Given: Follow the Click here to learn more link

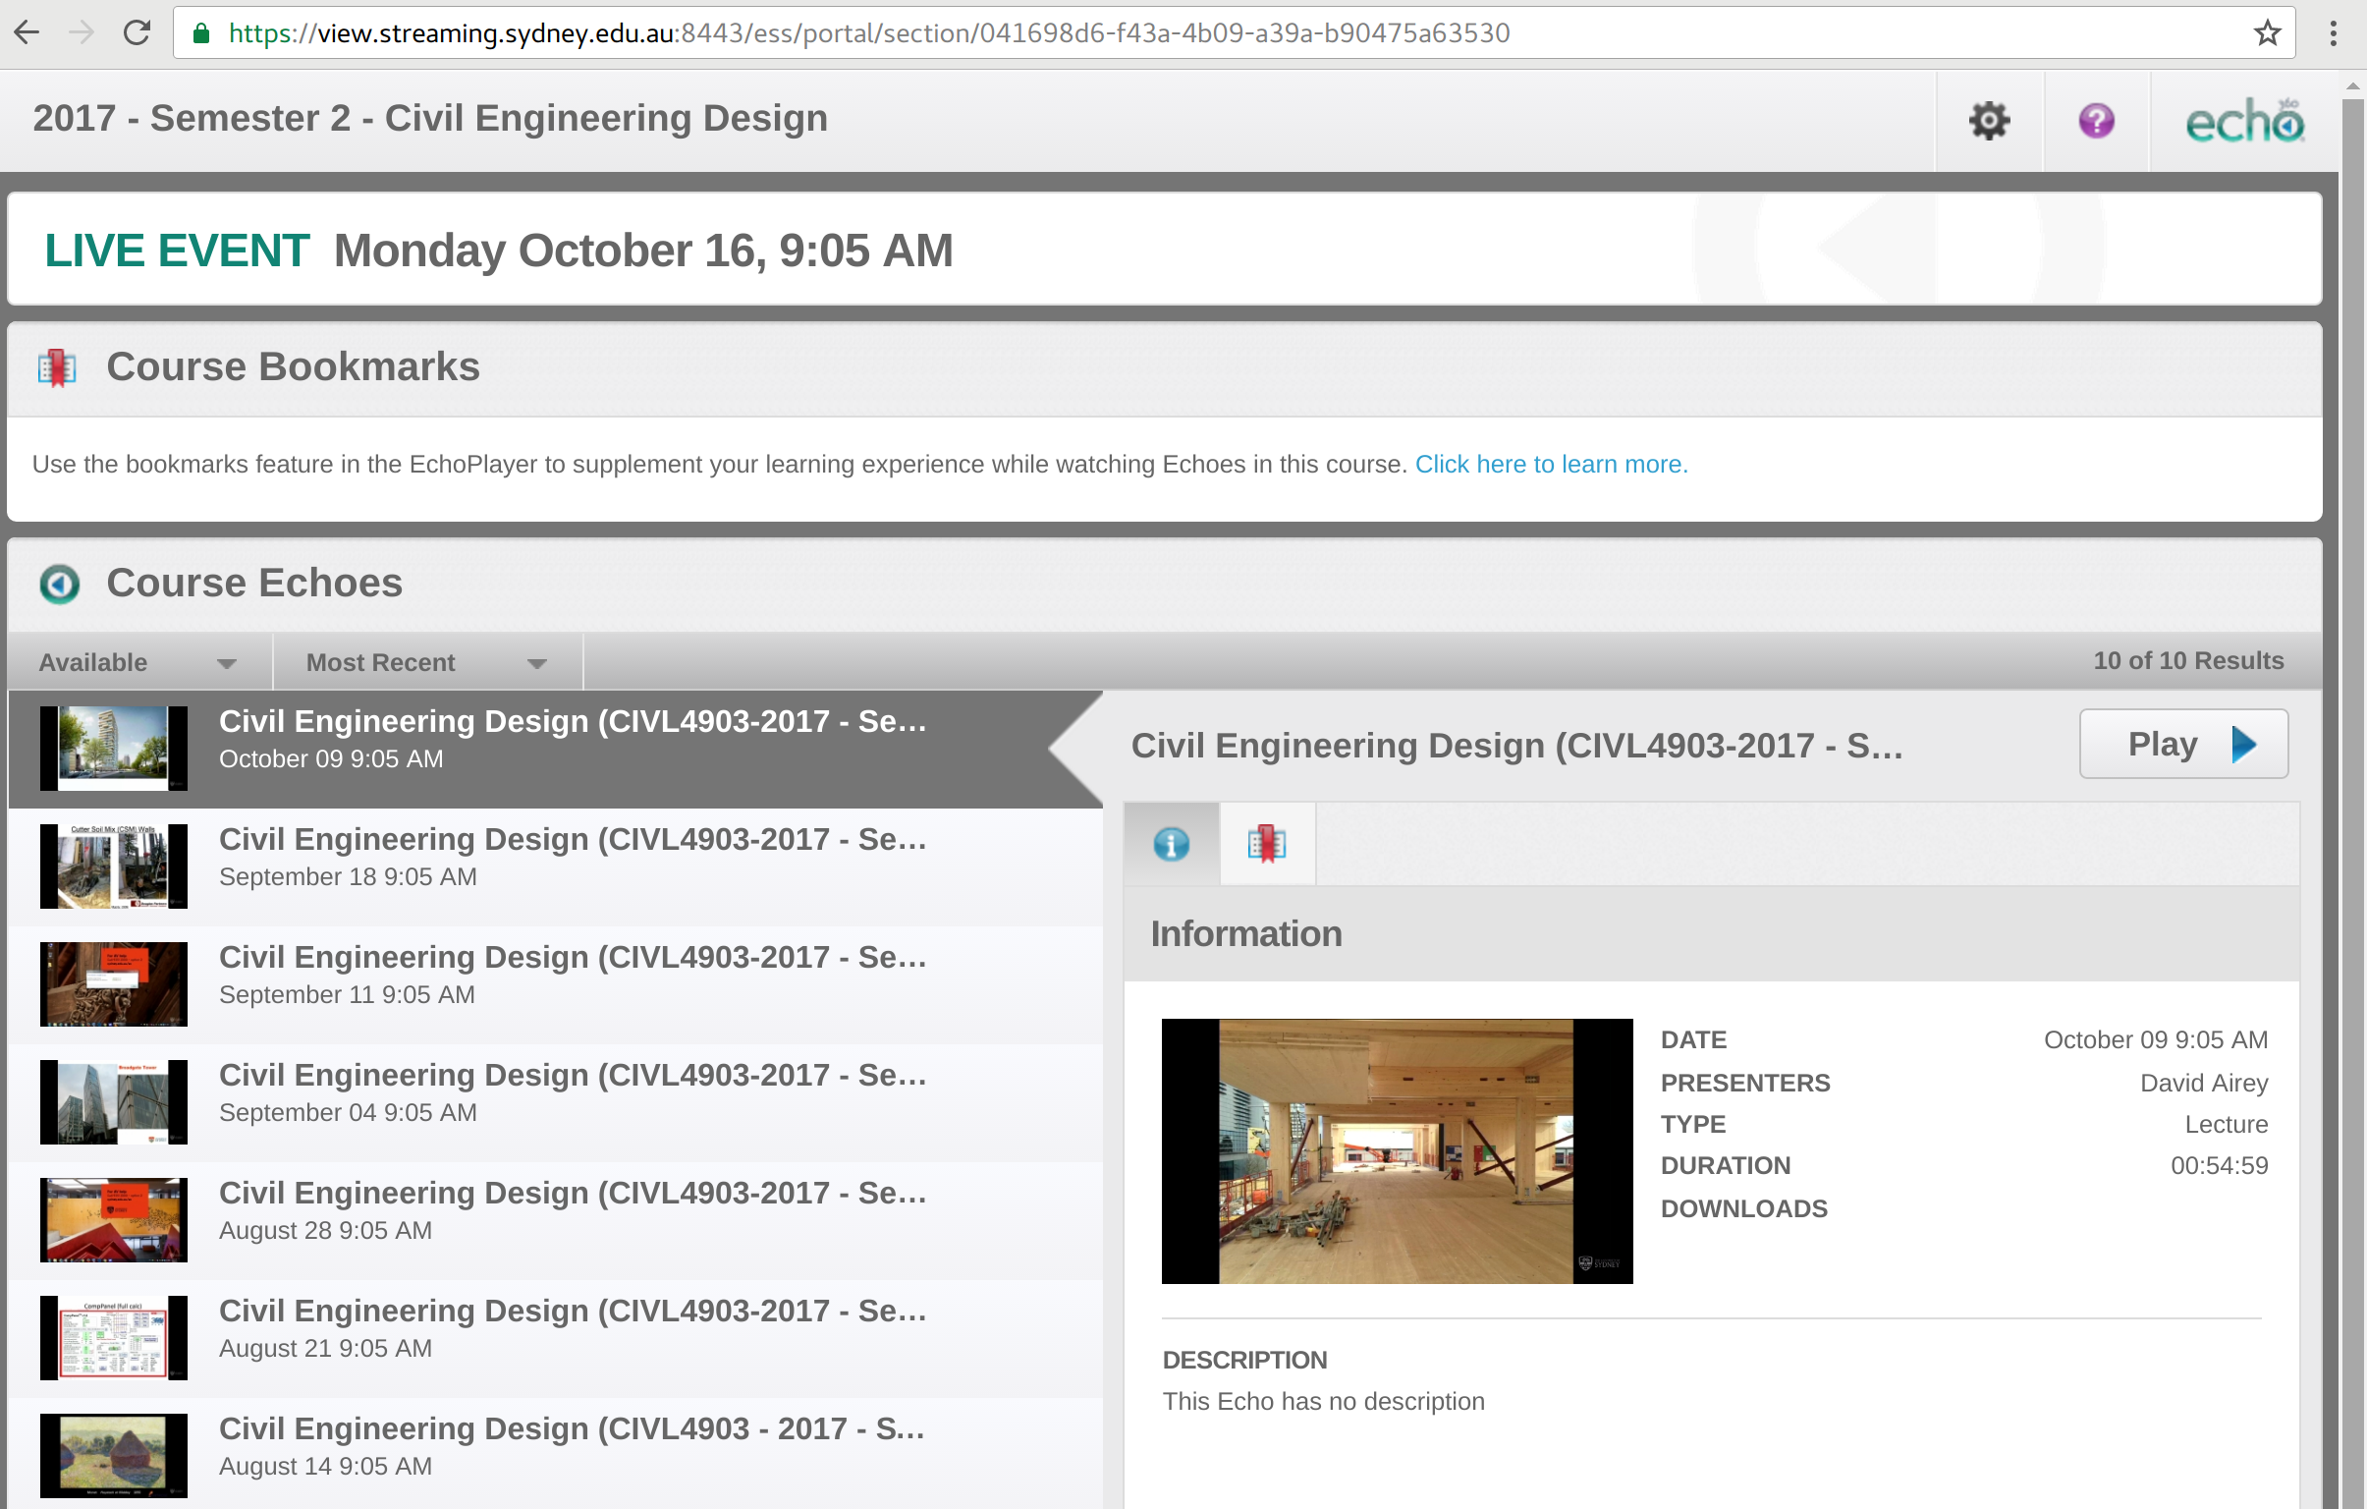Looking at the screenshot, I should [1550, 464].
